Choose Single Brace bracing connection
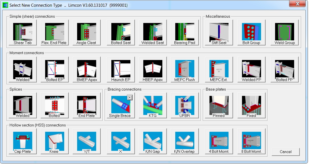This screenshot has height=164, width=309. click(x=121, y=105)
